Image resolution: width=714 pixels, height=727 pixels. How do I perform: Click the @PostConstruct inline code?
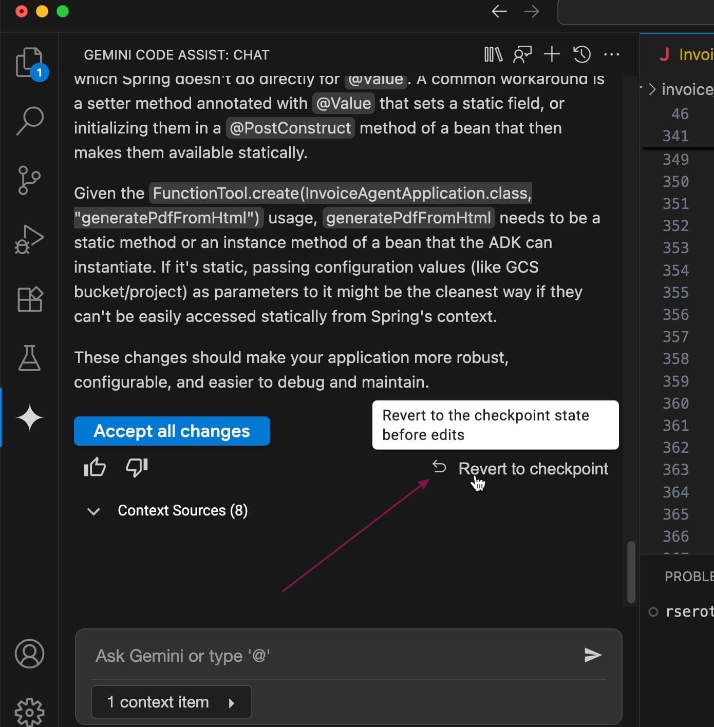coord(291,128)
